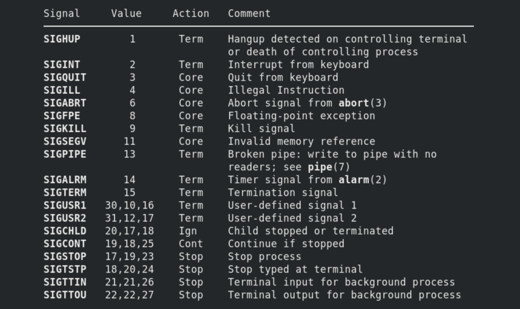Image resolution: width=520 pixels, height=309 pixels.
Task: Select the SIGHUP signal name
Action: (62, 39)
